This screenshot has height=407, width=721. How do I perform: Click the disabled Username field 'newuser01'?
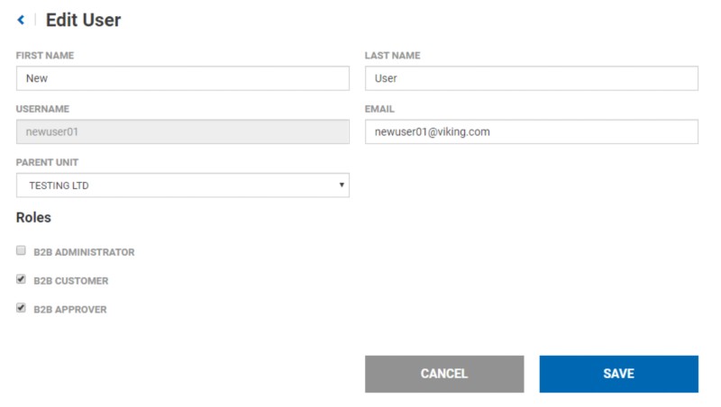click(182, 132)
